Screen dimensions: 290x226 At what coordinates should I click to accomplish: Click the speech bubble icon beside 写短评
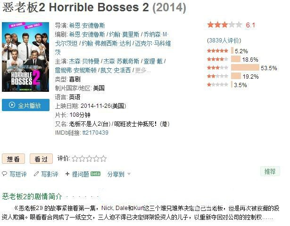click(x=4, y=174)
